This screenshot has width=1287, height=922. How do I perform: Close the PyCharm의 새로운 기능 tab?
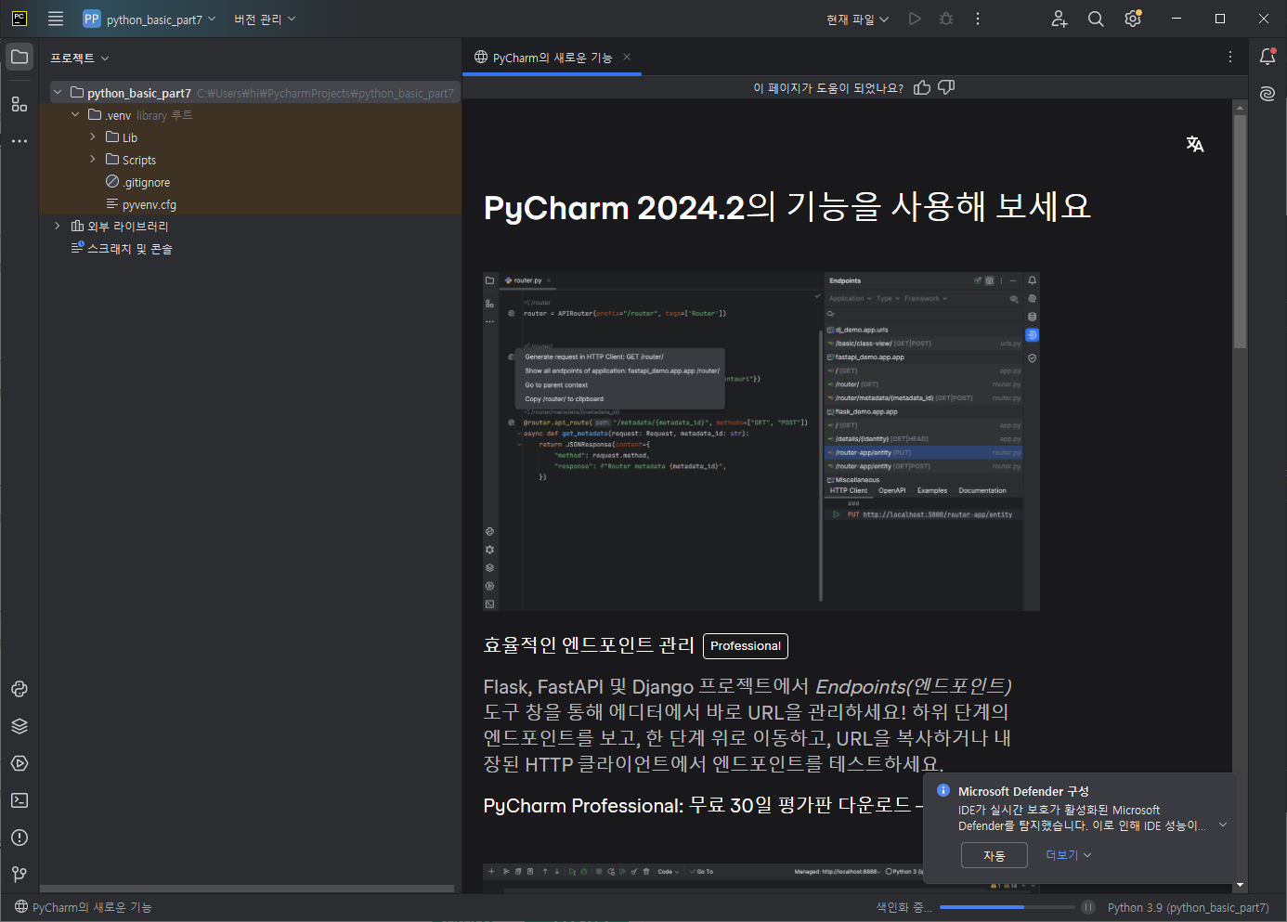tap(627, 57)
